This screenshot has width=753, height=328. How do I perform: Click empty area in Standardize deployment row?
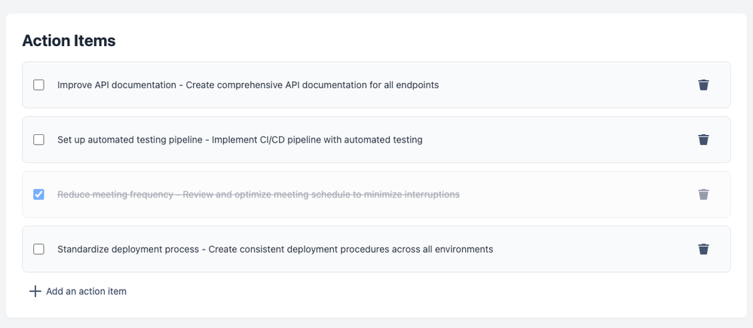[x=595, y=249]
